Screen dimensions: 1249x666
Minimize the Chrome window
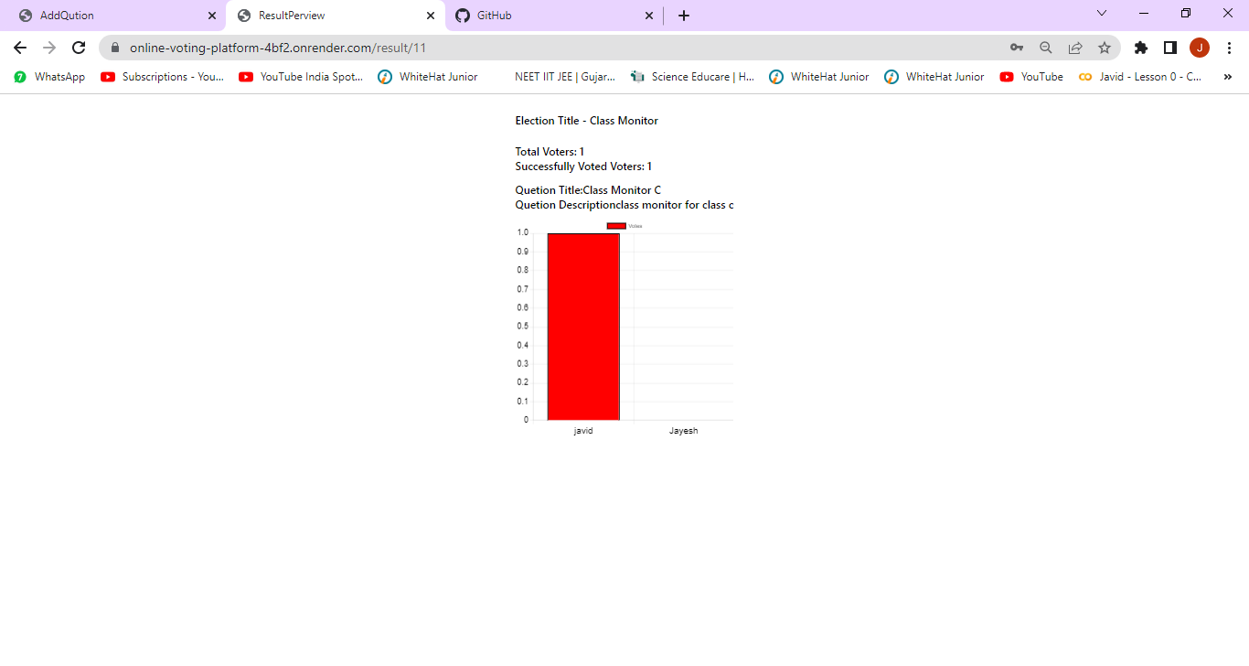(x=1144, y=13)
